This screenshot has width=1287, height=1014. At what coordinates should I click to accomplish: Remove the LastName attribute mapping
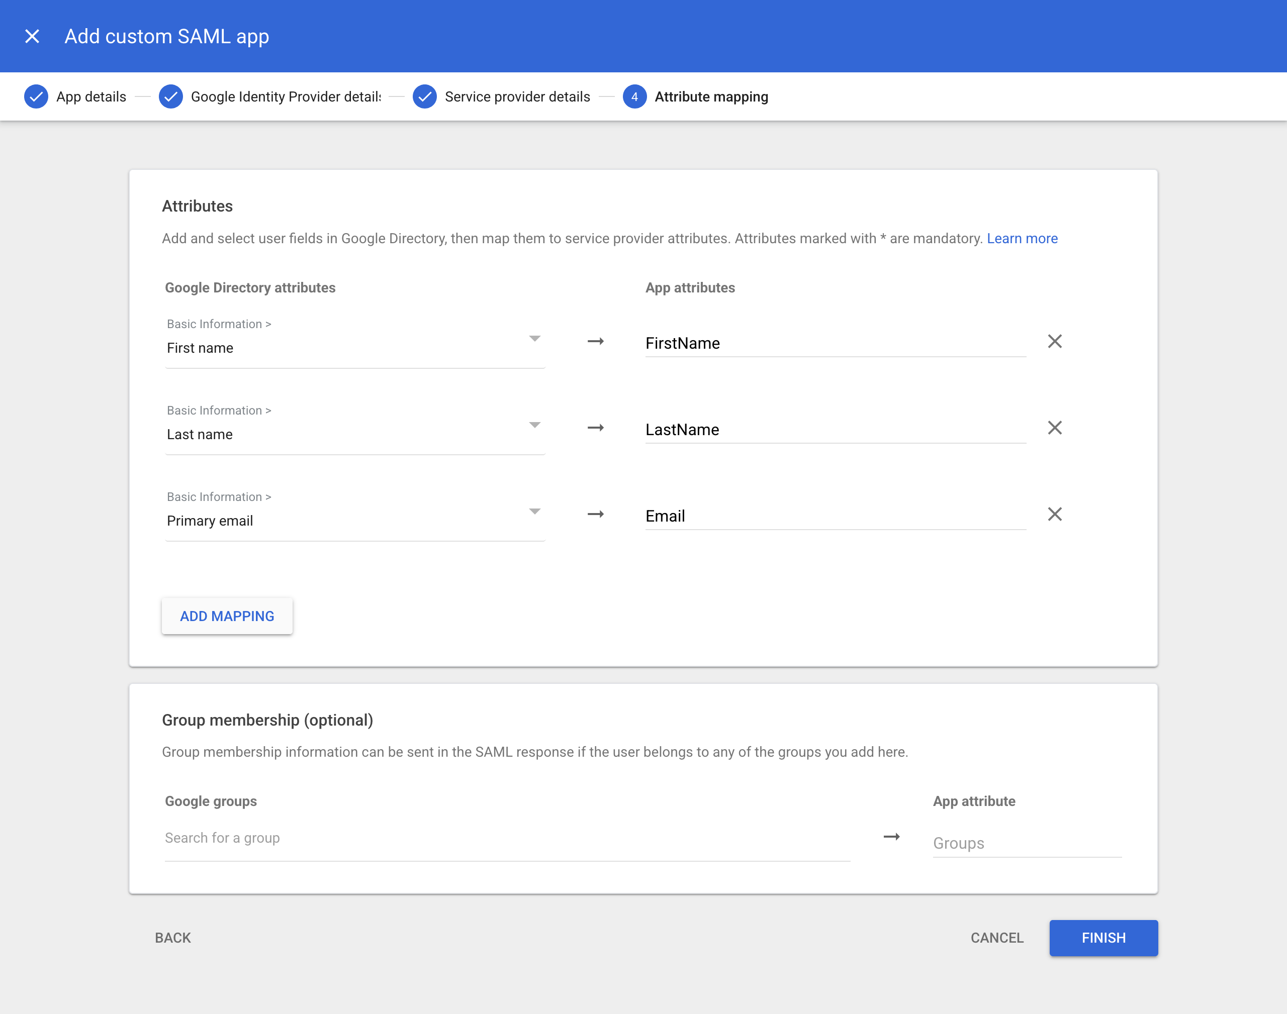1055,428
